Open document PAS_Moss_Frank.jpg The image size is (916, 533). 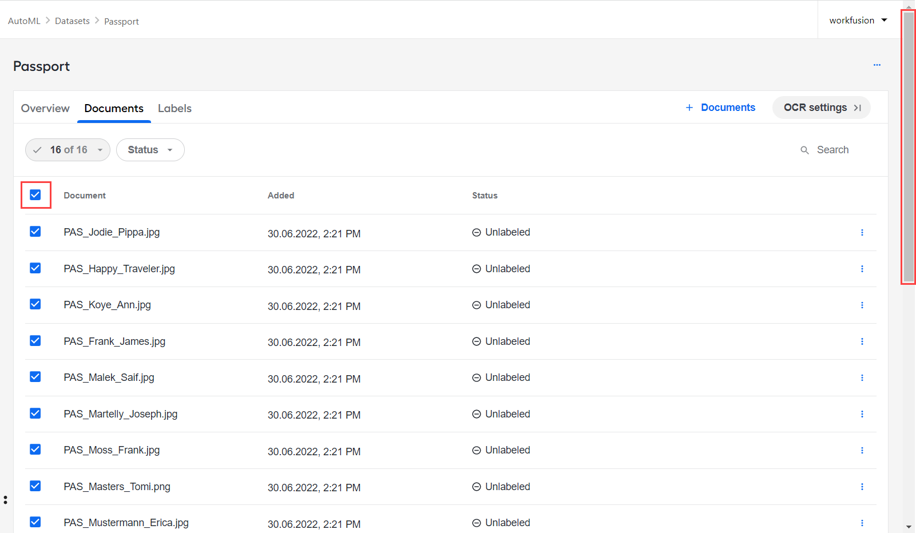click(x=112, y=450)
